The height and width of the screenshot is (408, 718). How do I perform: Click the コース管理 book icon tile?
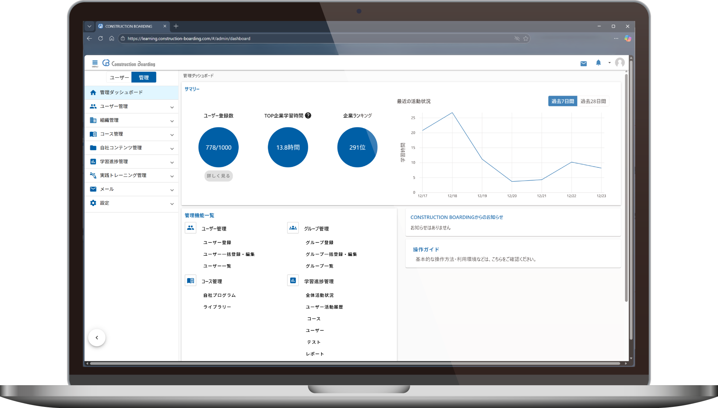coord(190,281)
